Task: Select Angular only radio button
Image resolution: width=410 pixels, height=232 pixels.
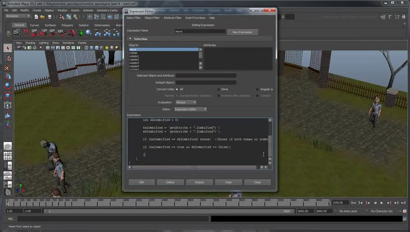Action: coord(258,89)
